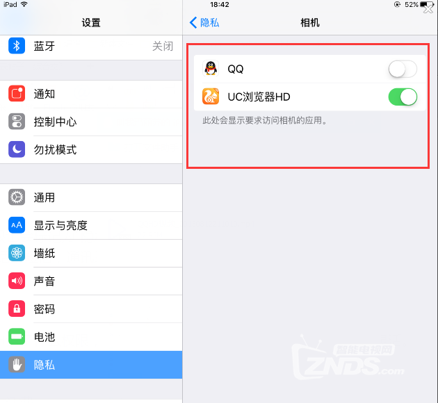Disable camera access for UC浏览器HD
The height and width of the screenshot is (403, 438).
point(403,97)
